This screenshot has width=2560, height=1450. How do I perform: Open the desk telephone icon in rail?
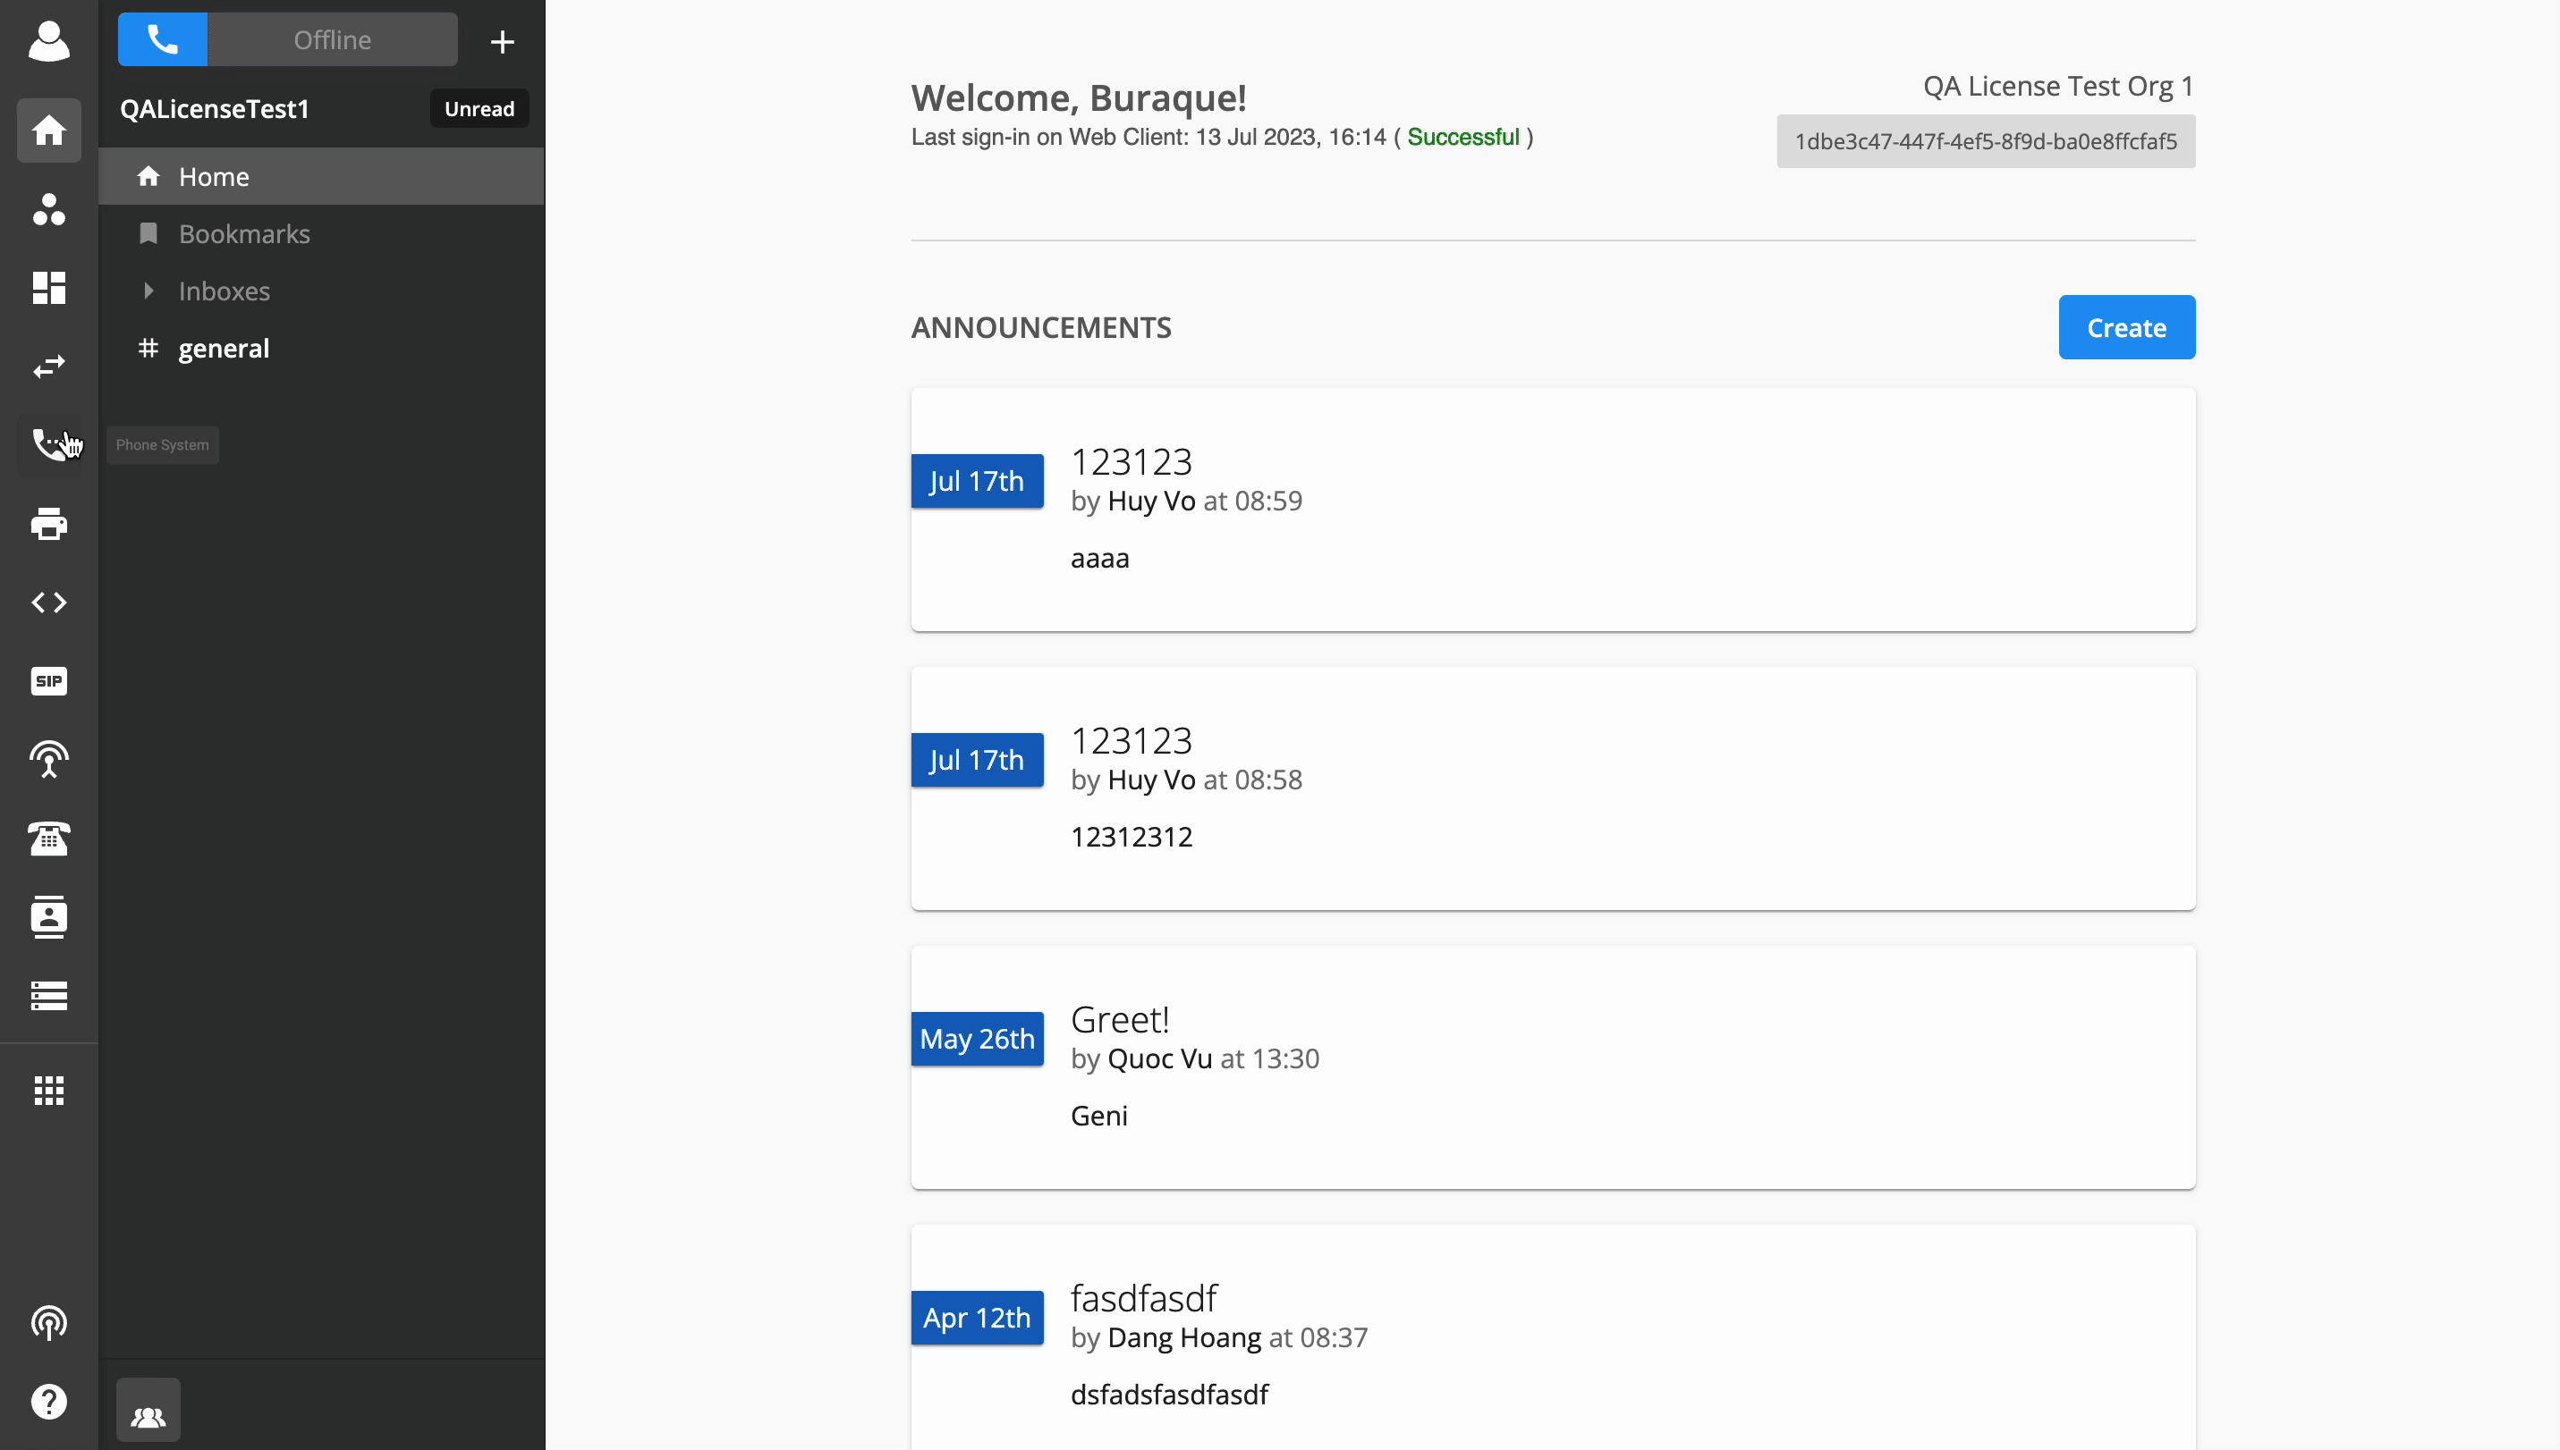49,839
